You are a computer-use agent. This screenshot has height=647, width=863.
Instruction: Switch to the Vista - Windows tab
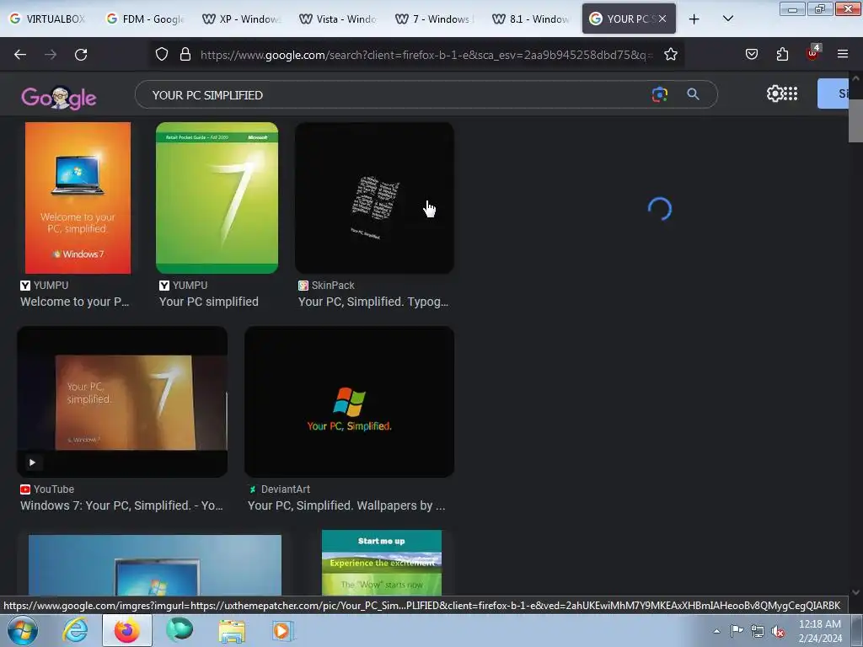(338, 19)
